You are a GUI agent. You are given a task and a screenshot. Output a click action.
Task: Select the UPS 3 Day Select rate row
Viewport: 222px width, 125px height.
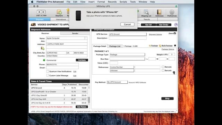[x=59, y=95]
